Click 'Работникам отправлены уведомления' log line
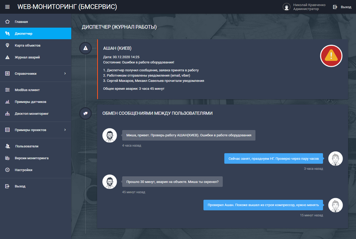 [x=147, y=75]
